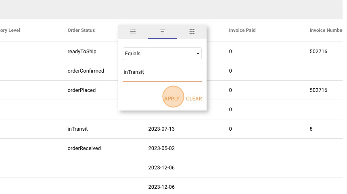Viewport: 347px width, 194px height.
Task: Select the readyToShip status cell
Action: 82,52
